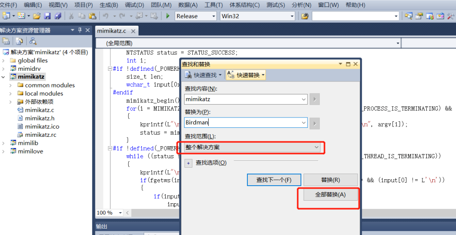Expand the local modules folder
Image resolution: width=456 pixels, height=235 pixels.
[10, 93]
